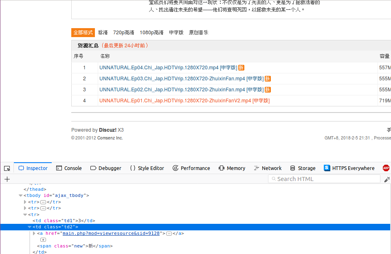Click the sequence number 1 cell
The image size is (391, 254).
84,68
